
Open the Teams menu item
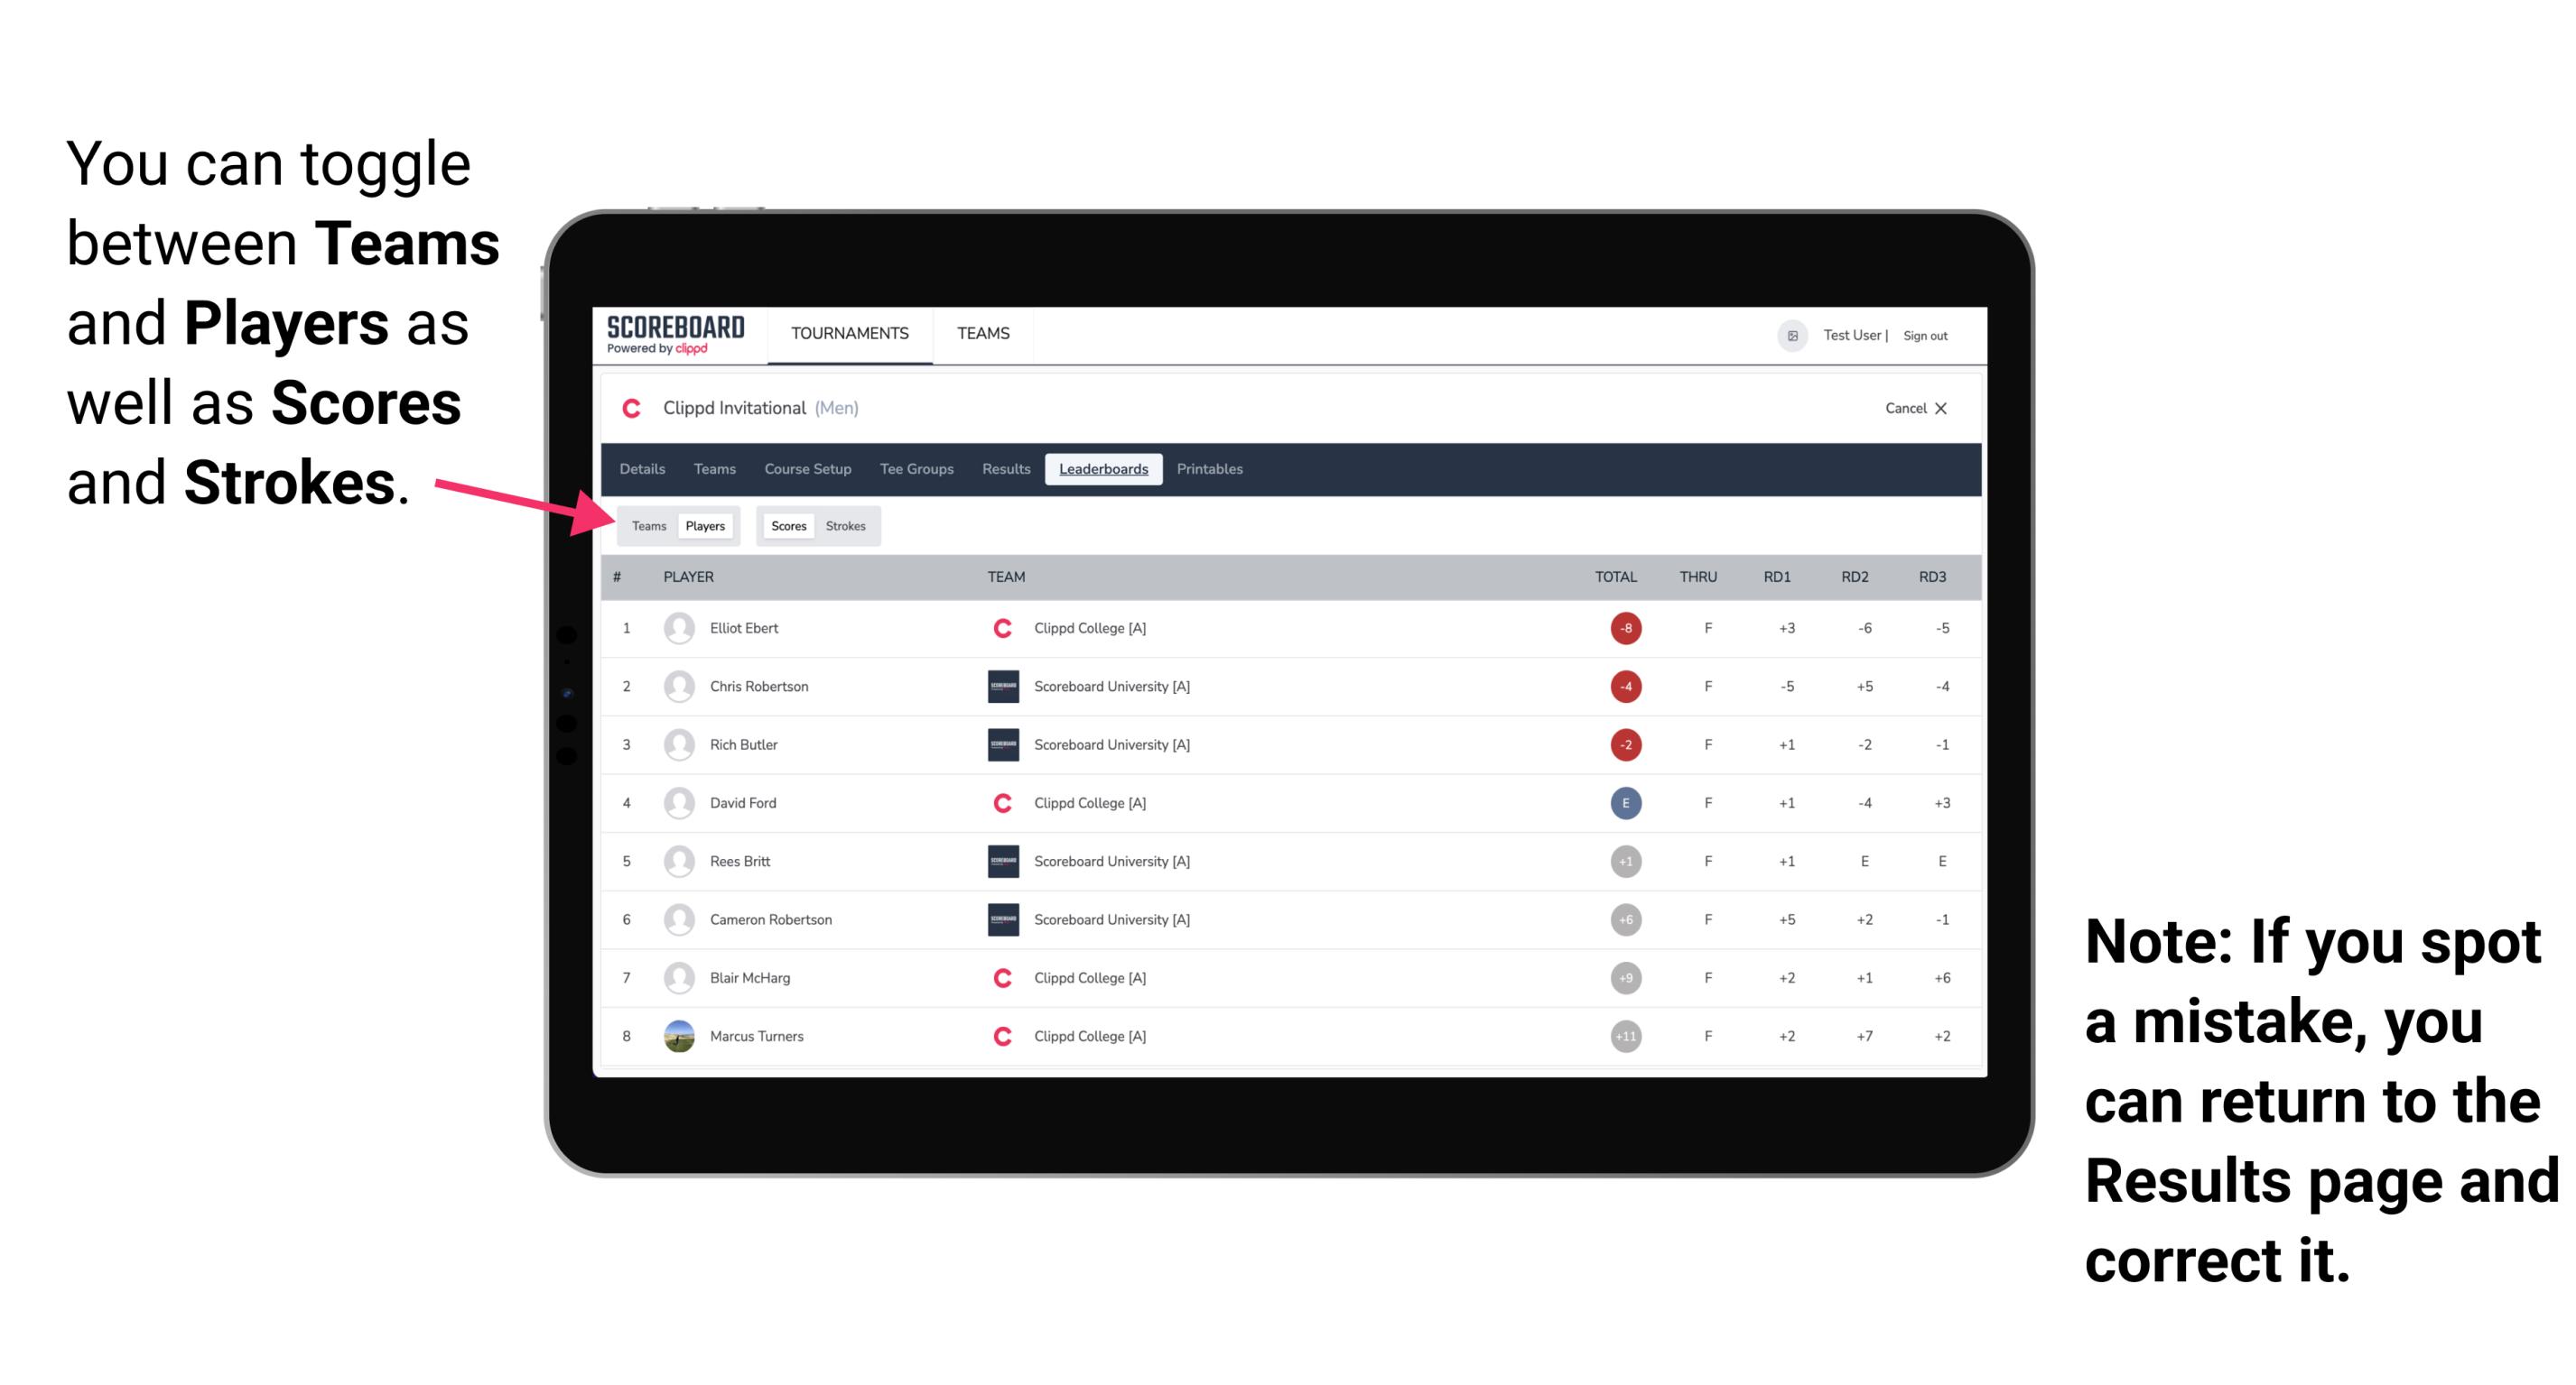pos(984,336)
